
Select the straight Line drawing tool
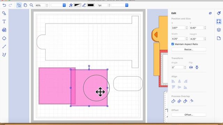4,47
